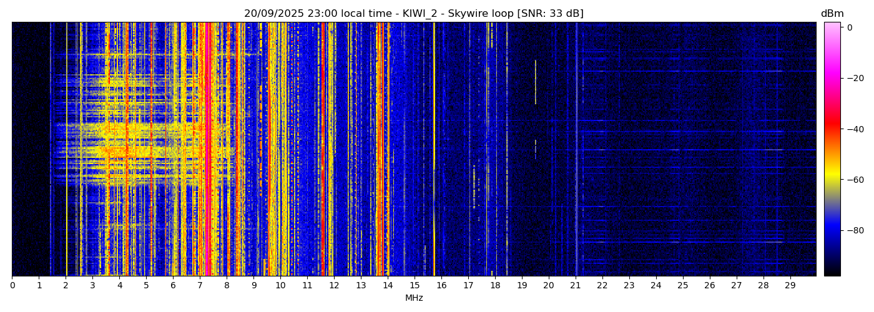Click the 21 MHz x-axis tick label
The height and width of the screenshot is (312, 874).
pos(575,286)
